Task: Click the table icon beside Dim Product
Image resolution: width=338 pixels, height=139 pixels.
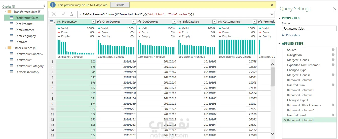Action: click(11, 24)
